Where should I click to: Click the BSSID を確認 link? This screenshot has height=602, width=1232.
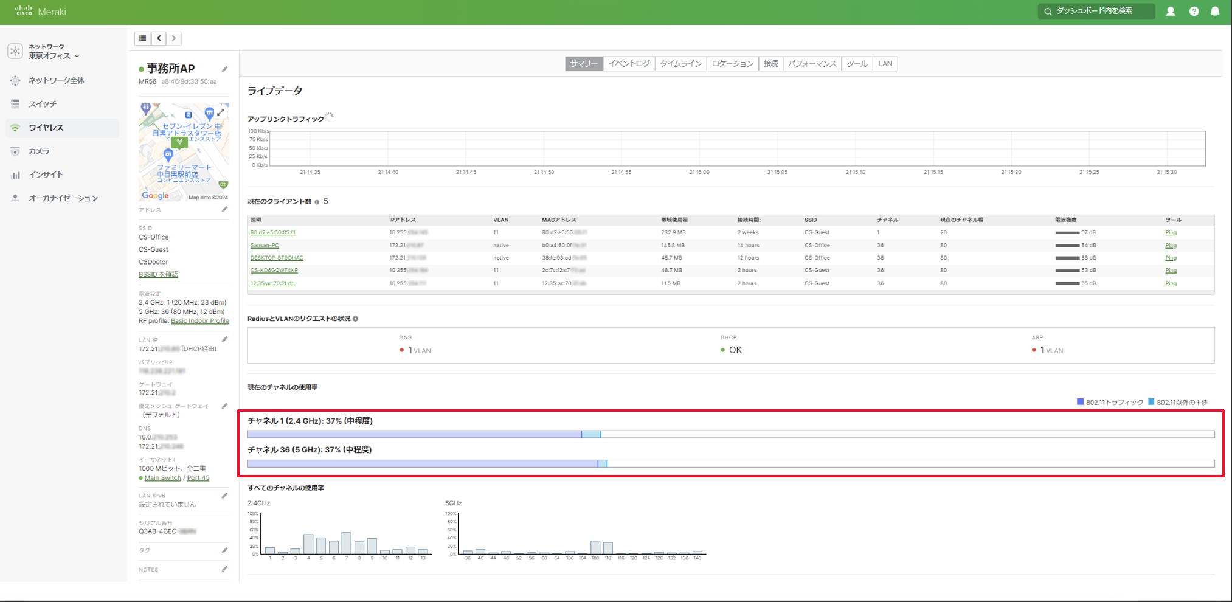158,274
